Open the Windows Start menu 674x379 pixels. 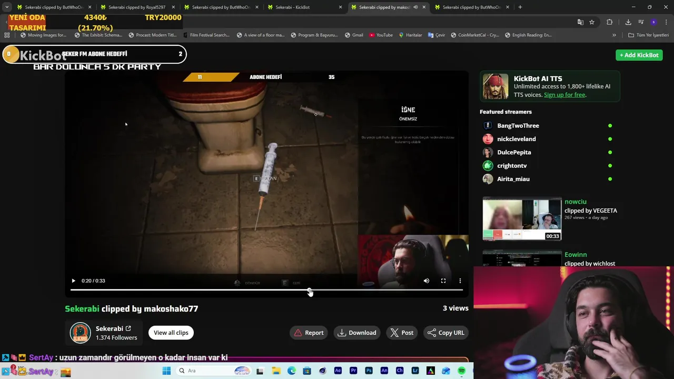click(x=166, y=371)
